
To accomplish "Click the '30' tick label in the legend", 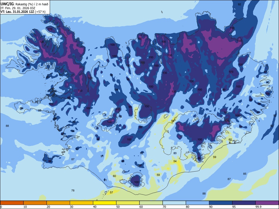I will [71, 207].
